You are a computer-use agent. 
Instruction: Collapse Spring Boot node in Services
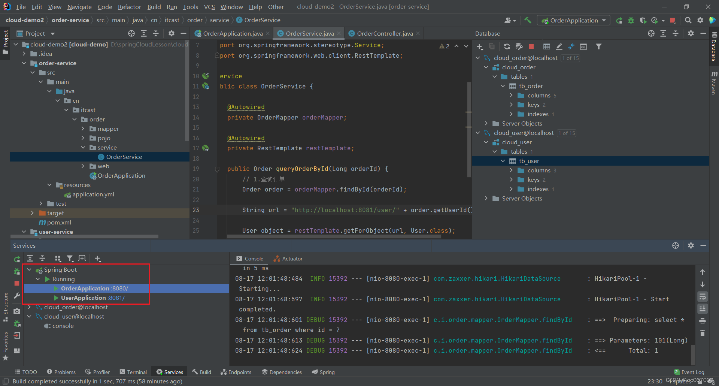pyautogui.click(x=29, y=269)
